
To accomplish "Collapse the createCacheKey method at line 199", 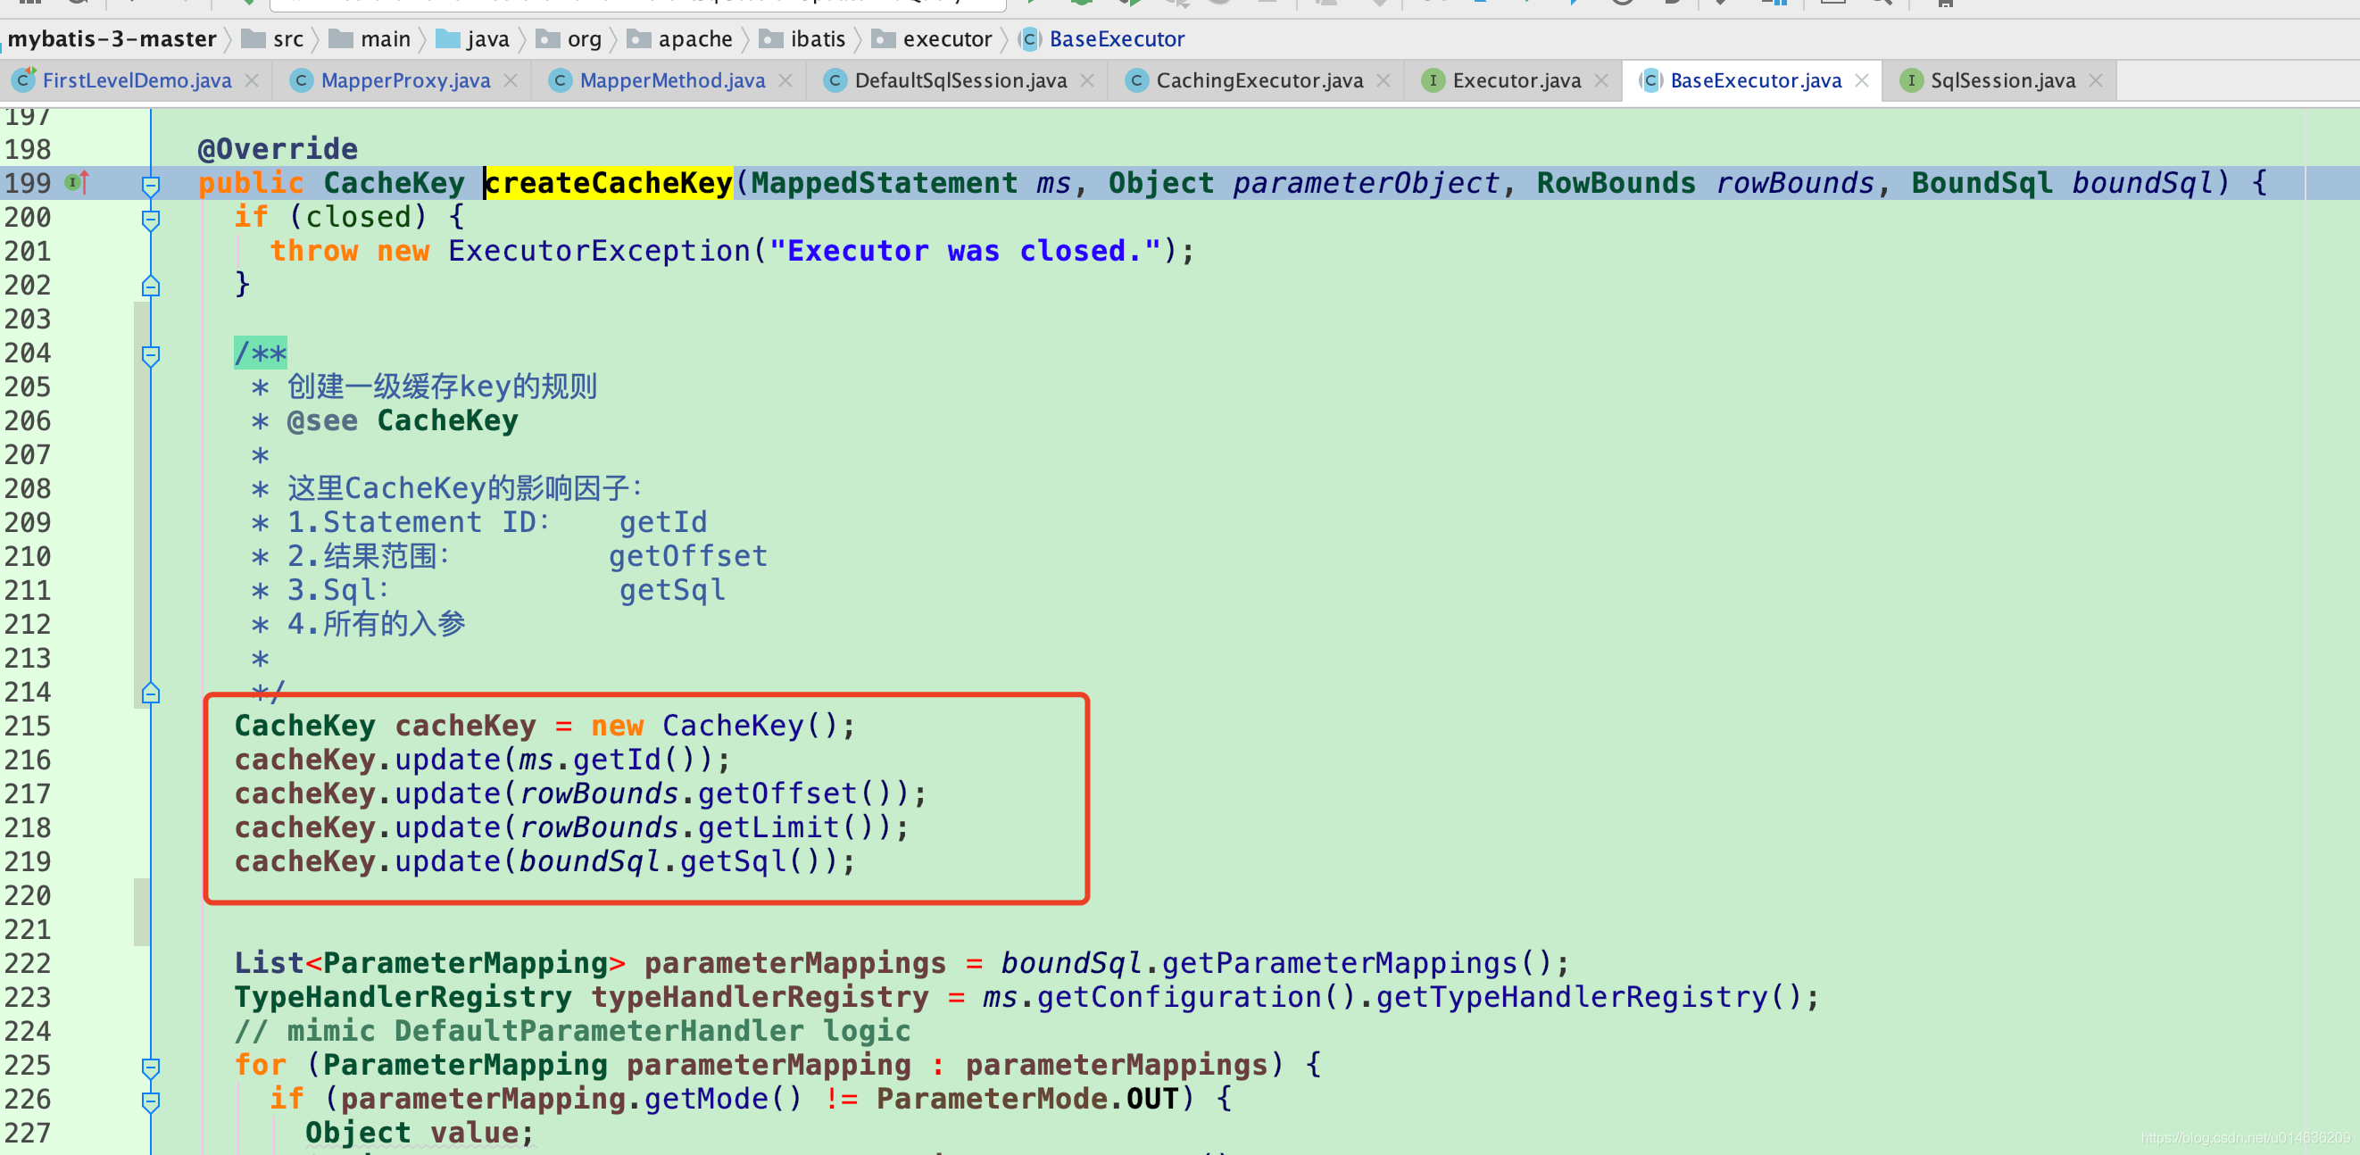I will pos(151,185).
